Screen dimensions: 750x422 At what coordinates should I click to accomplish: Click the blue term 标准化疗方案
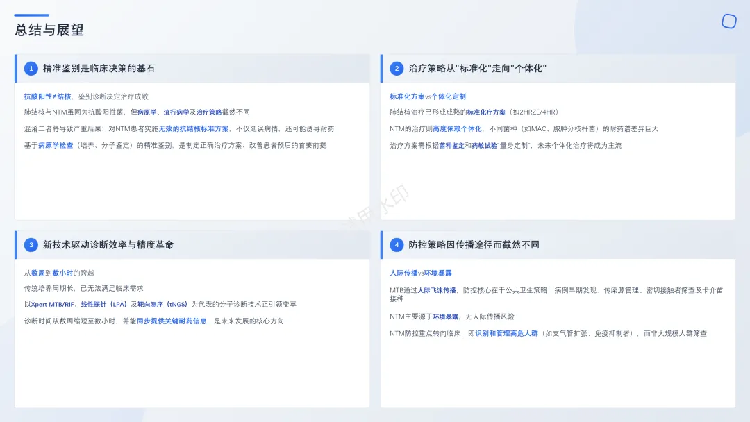[x=486, y=112]
